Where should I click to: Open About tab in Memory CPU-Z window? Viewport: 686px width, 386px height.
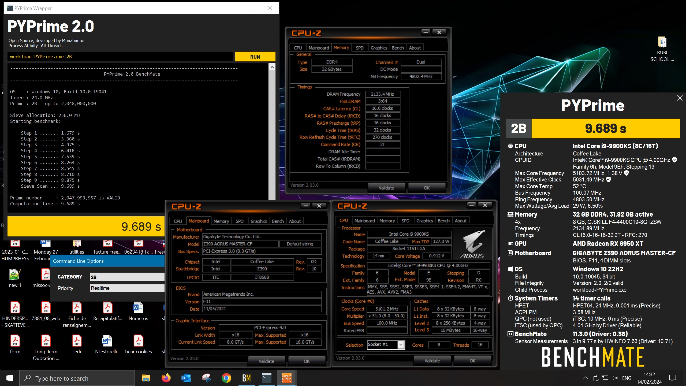[415, 48]
